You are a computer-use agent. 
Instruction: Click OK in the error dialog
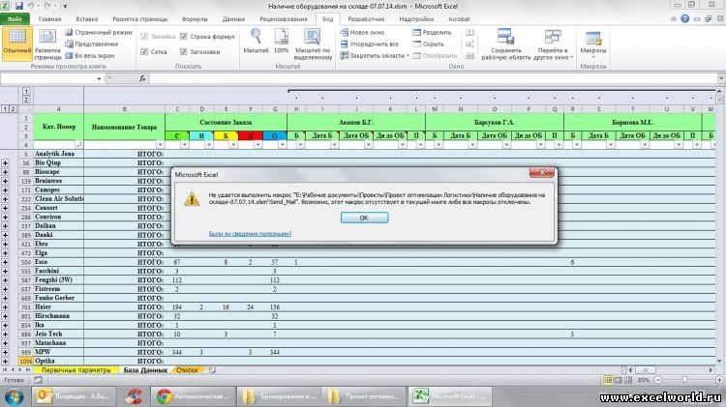[x=364, y=218]
